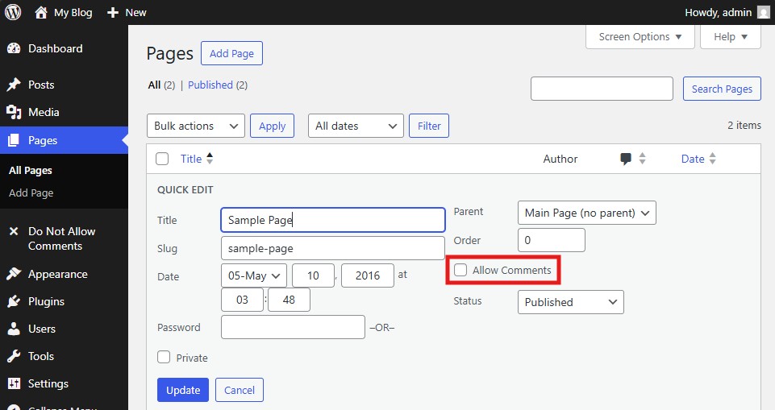Cancel the quick edit
Viewport: 775px width, 410px height.
tap(240, 390)
